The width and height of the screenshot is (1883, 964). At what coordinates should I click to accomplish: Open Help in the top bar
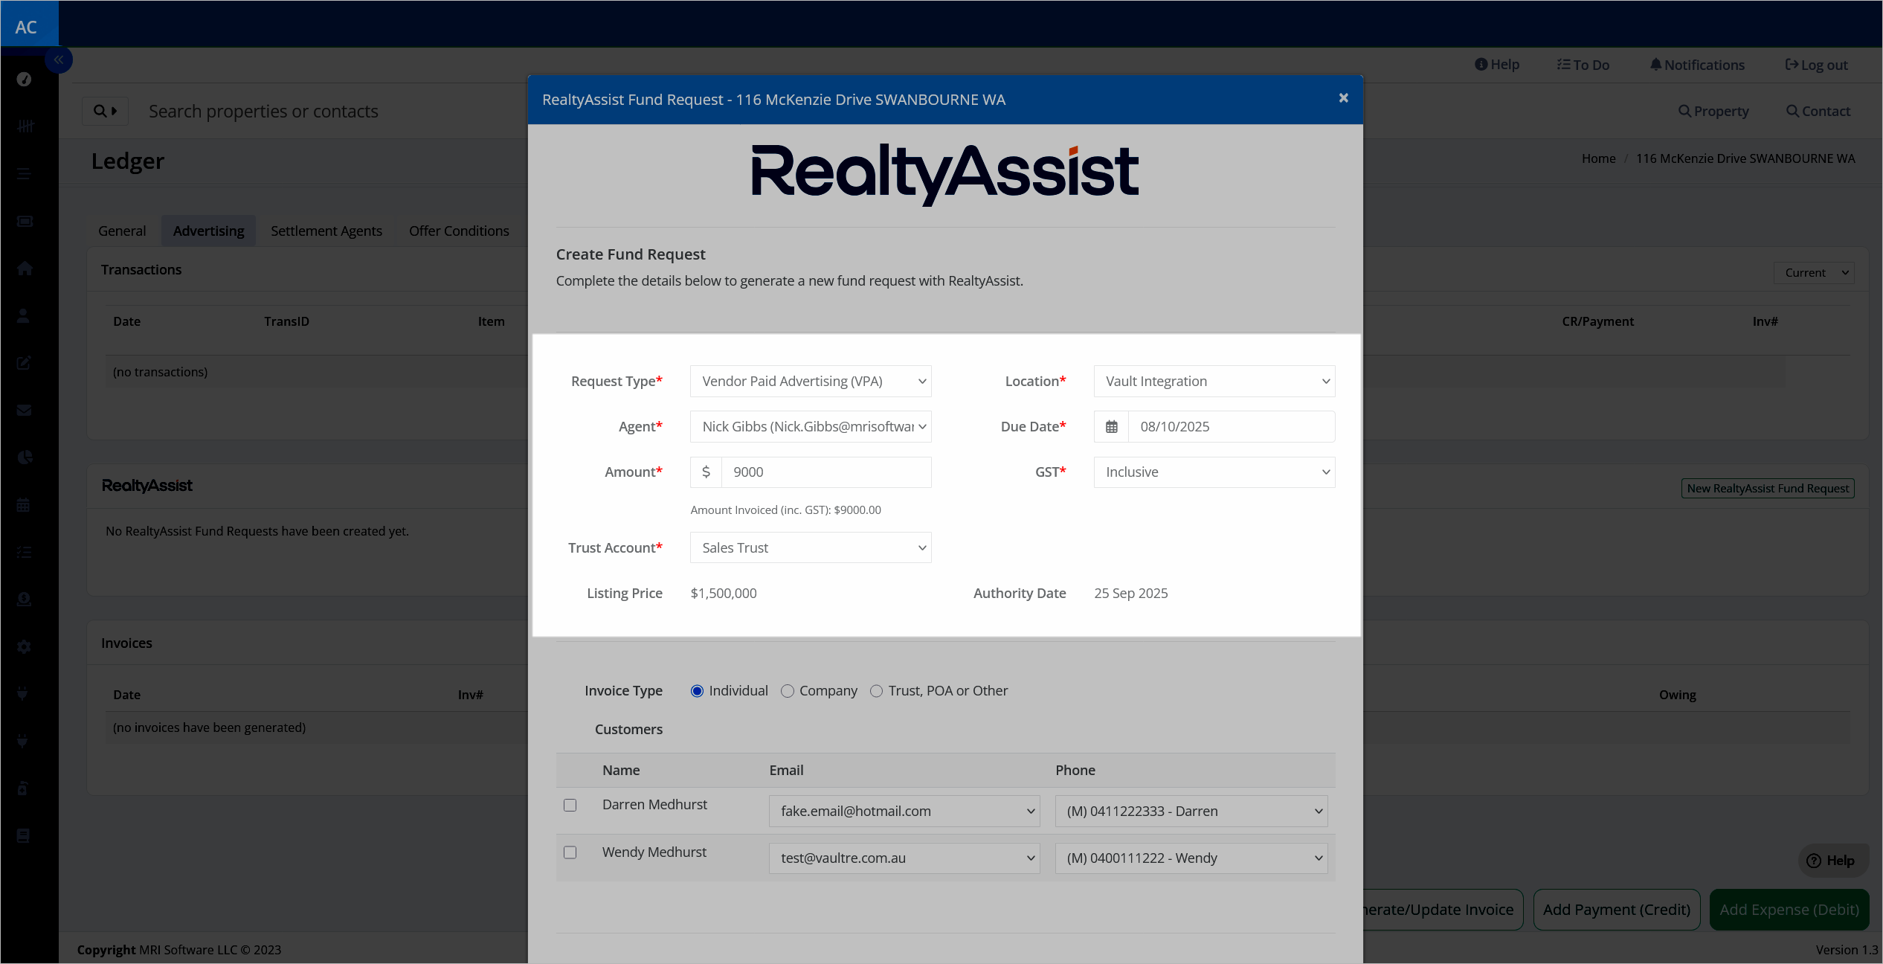pos(1497,65)
